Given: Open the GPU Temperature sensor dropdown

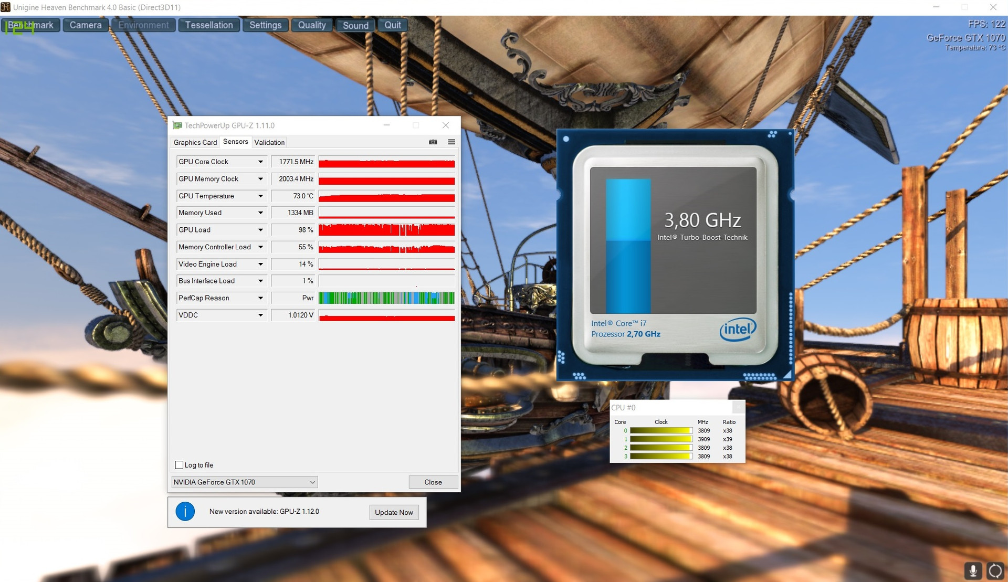Looking at the screenshot, I should pyautogui.click(x=260, y=196).
